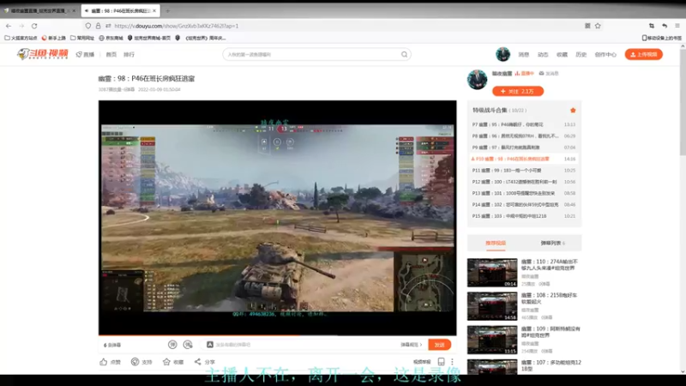The height and width of the screenshot is (386, 686).
Task: Click the favorite star icon below the video
Action: pos(166,362)
